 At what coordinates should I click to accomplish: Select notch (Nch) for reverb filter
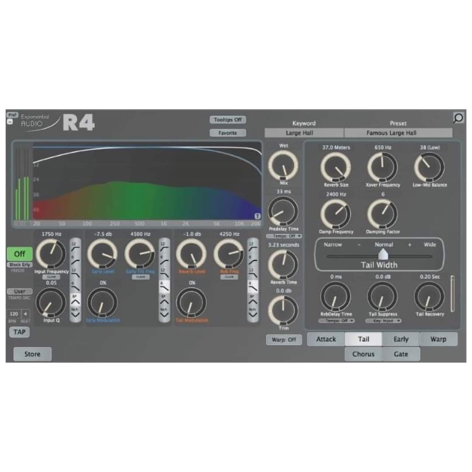pos(253,313)
